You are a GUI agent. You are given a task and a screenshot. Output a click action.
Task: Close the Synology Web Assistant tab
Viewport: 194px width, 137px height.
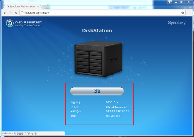coord(38,7)
